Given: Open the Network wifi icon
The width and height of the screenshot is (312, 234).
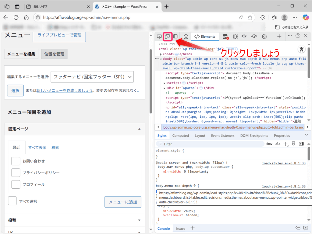Looking at the screenshot, I should (244, 37).
